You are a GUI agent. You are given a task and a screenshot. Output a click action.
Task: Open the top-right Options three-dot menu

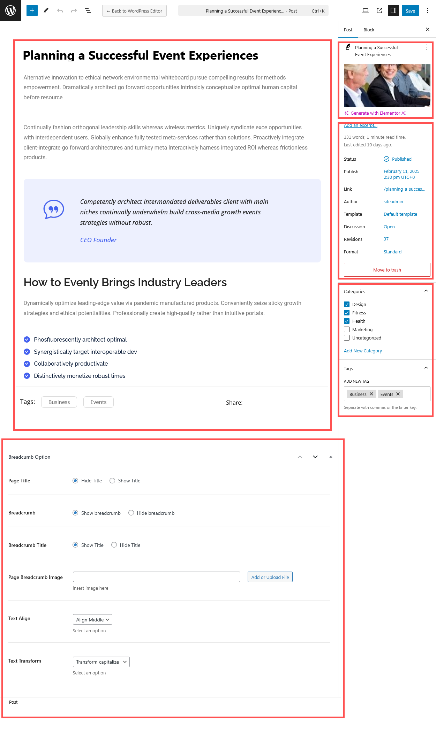427,10
